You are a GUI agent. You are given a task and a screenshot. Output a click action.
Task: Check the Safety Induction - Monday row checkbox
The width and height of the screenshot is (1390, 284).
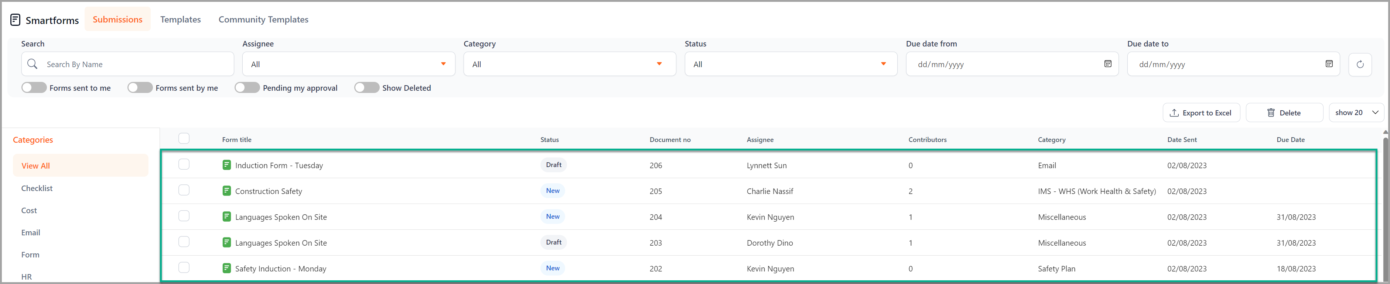point(184,268)
